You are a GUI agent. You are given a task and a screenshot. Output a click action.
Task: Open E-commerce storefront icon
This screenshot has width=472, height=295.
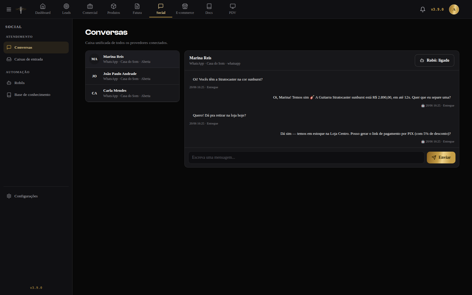coord(185,6)
